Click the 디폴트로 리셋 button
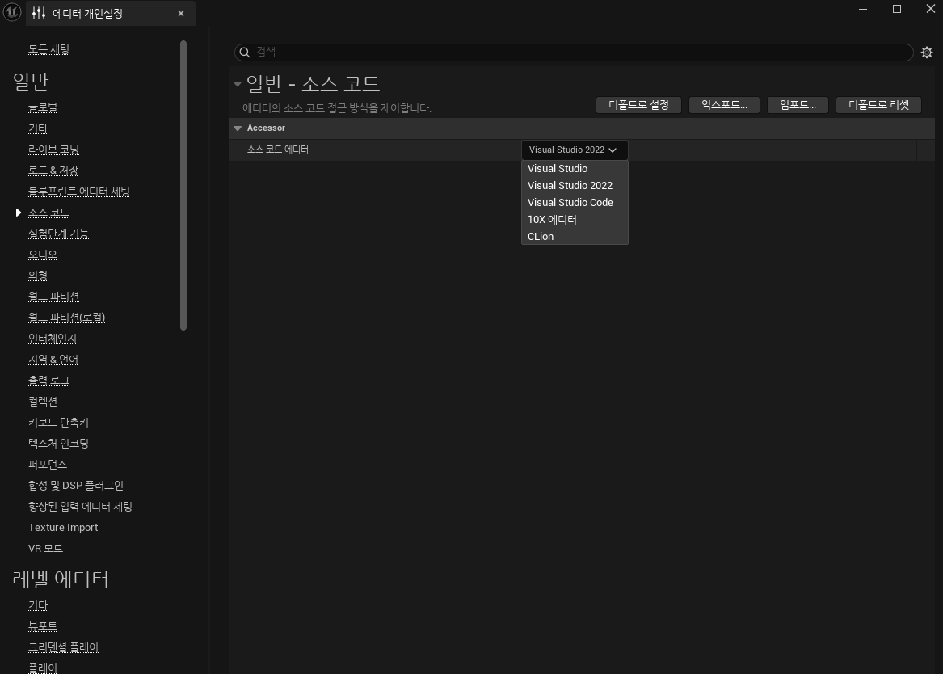The height and width of the screenshot is (674, 943). pos(878,104)
